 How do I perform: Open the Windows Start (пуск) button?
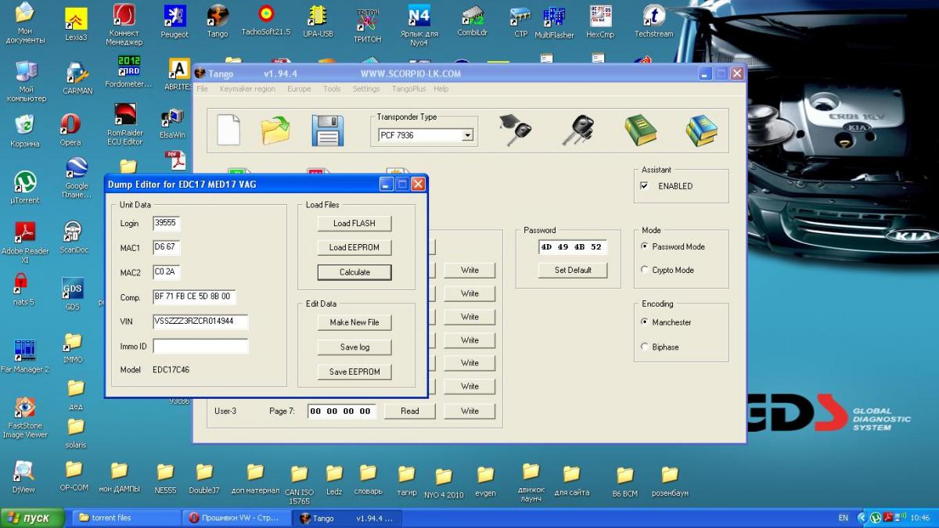[34, 518]
